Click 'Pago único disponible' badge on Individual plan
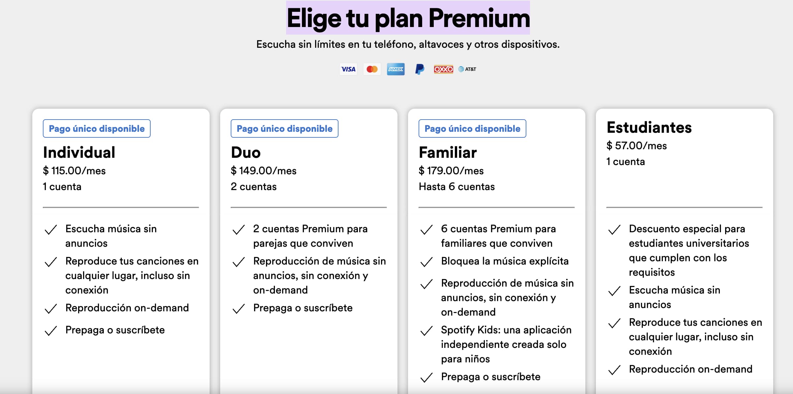Screen dimensions: 793x394 pyautogui.click(x=97, y=128)
